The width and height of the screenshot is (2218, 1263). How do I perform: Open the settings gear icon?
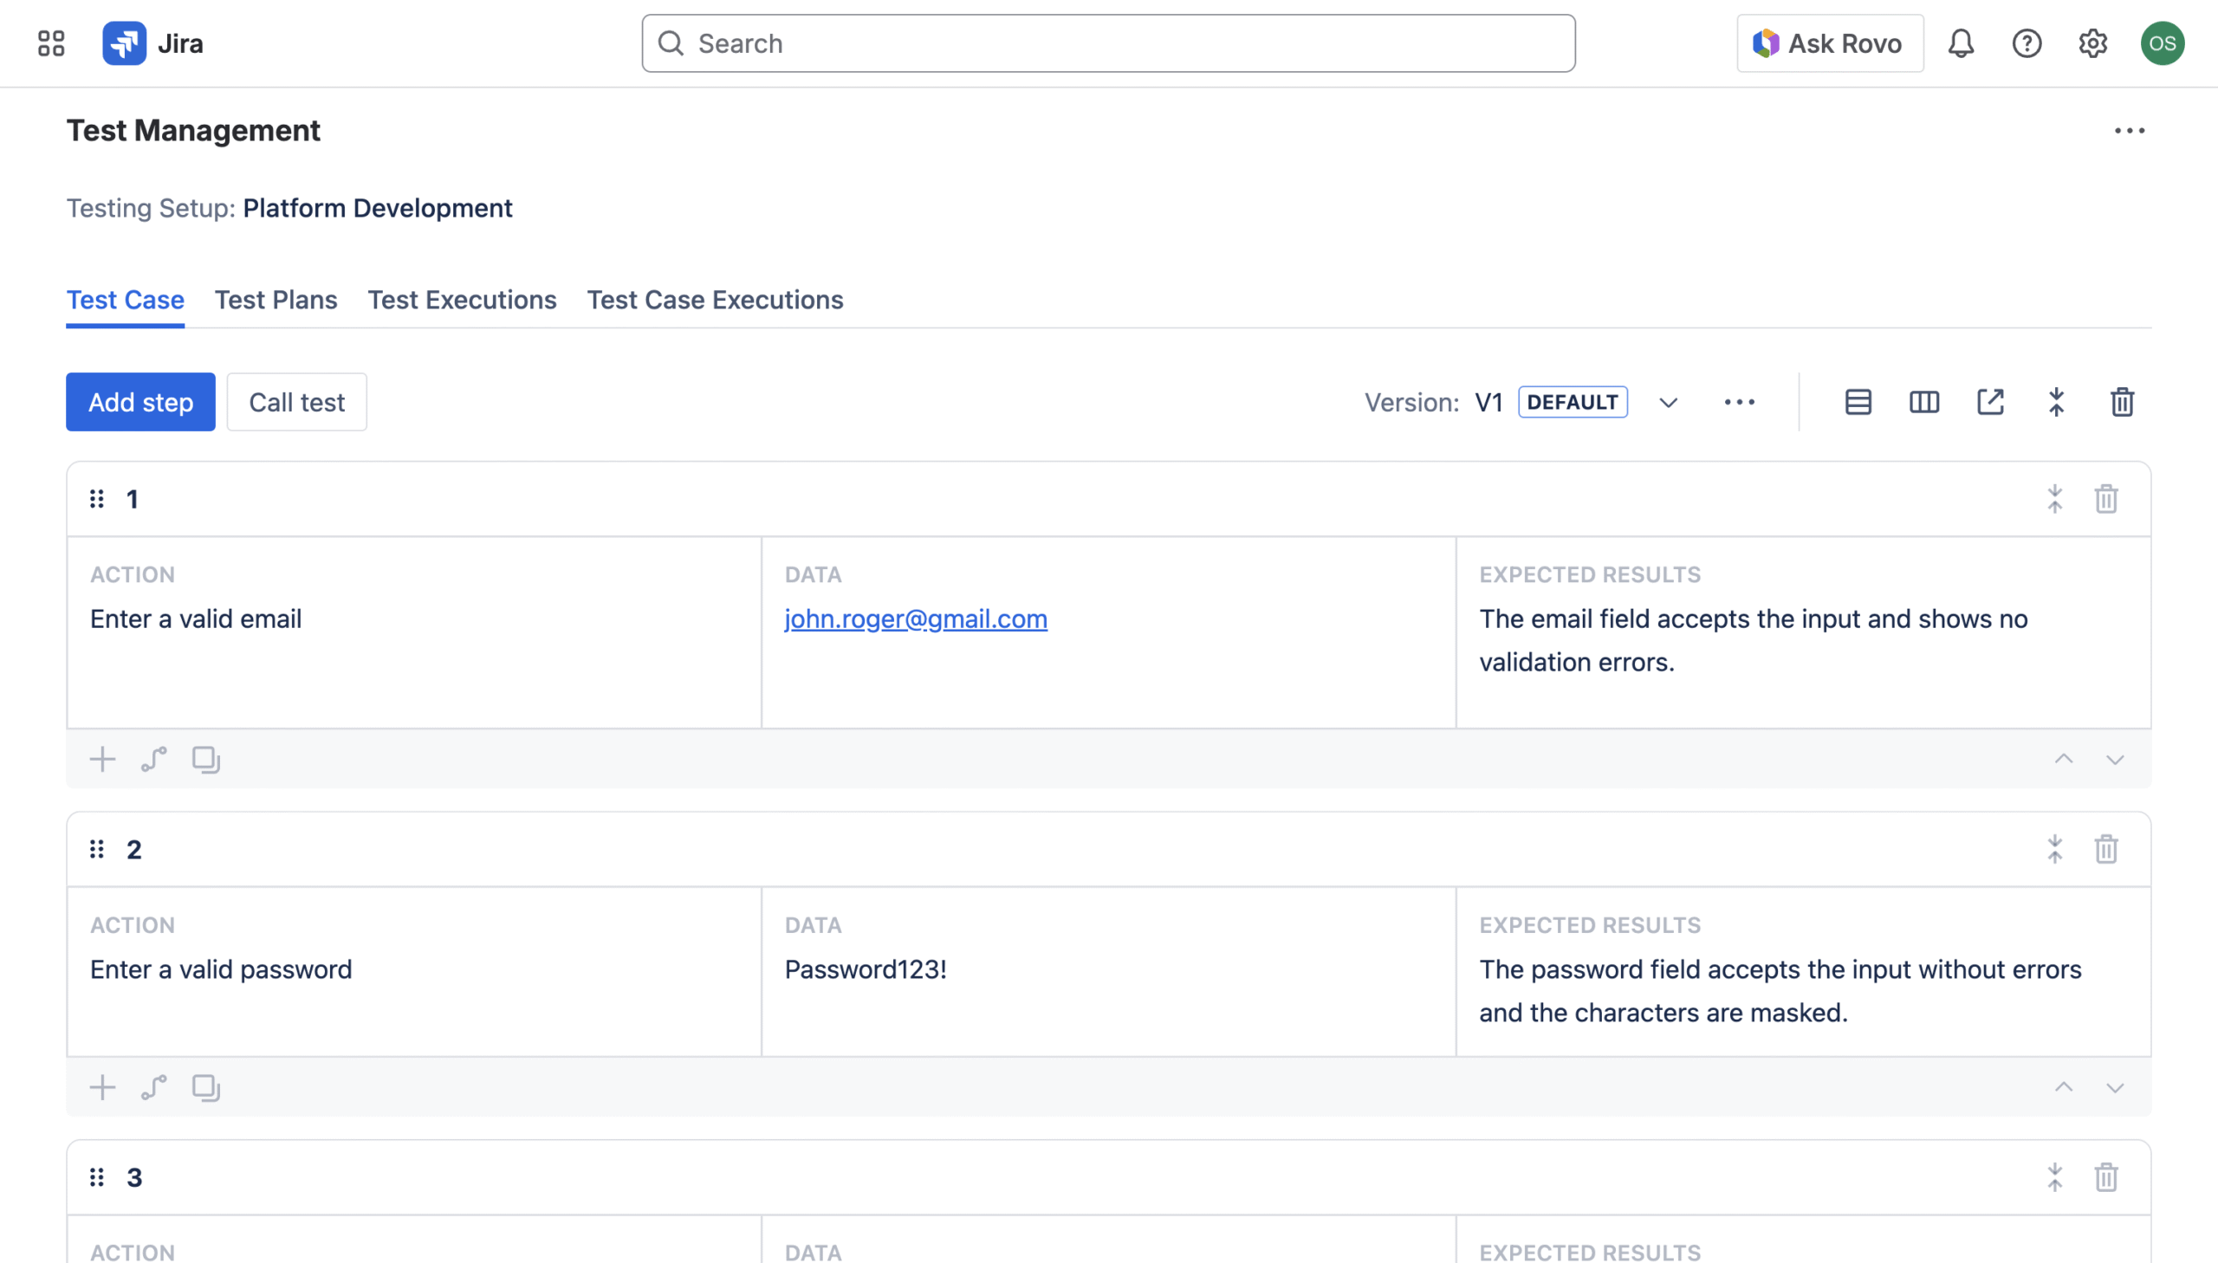pyautogui.click(x=2092, y=43)
